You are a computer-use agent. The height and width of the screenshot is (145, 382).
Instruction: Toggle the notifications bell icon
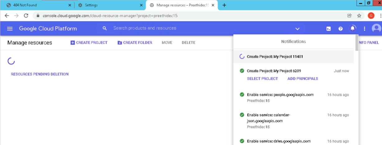pos(352,28)
